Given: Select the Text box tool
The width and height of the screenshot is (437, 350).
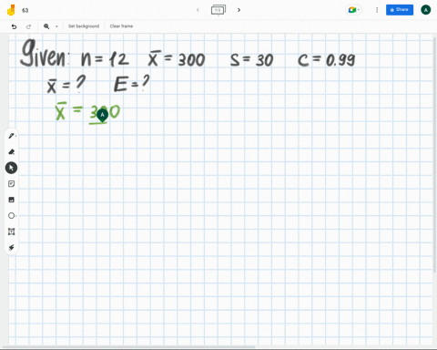Looking at the screenshot, I should click(x=12, y=232).
